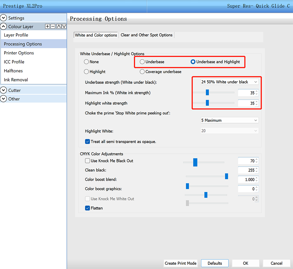The image size is (293, 269).
Task: Adjust Maximum Ink % slider
Action: [x=207, y=92]
